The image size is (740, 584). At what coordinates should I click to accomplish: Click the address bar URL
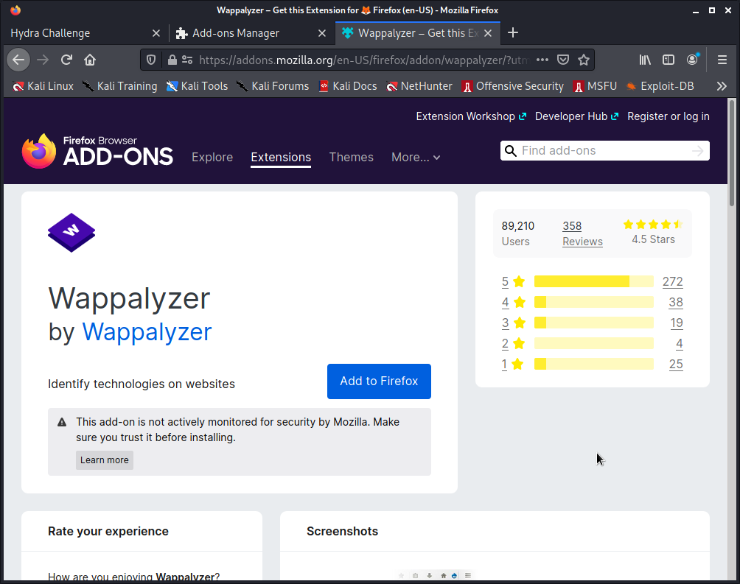click(x=363, y=60)
